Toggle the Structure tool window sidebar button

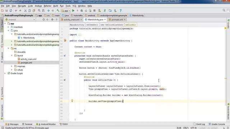(x=2, y=42)
